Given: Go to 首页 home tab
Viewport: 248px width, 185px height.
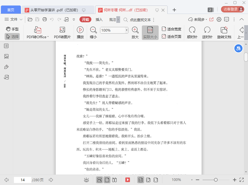Looking at the screenshot, I should (x=11, y=10).
